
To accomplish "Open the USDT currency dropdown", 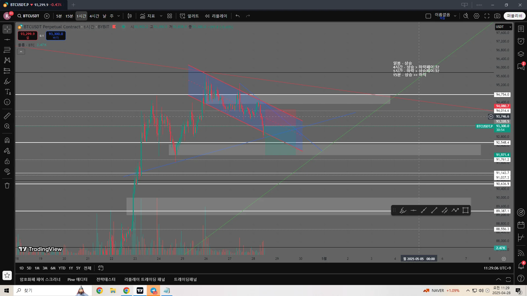I will 503,27.
